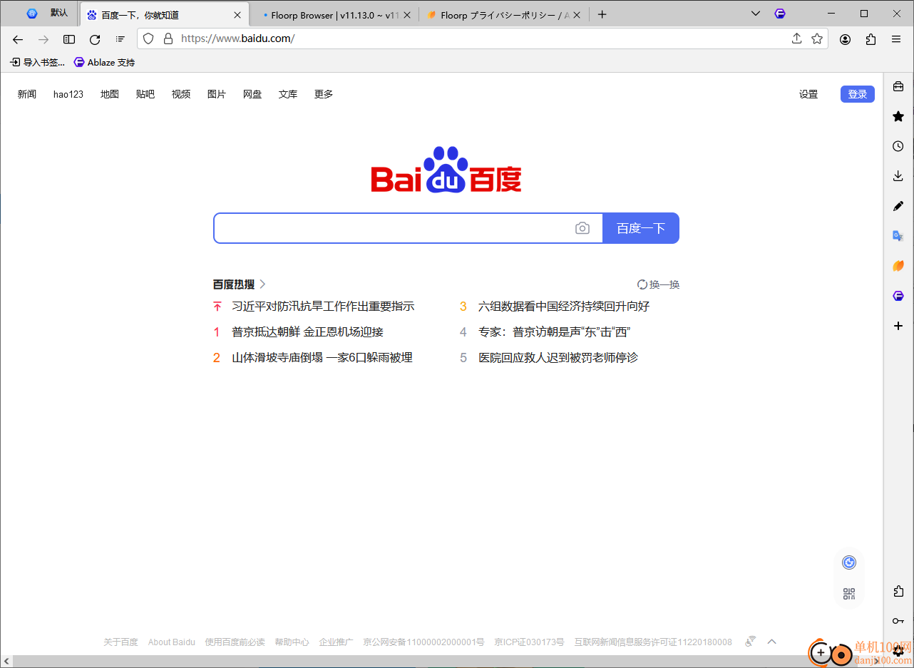Image resolution: width=914 pixels, height=668 pixels.
Task: Open the orange leaf sidebar panel
Action: 898,266
